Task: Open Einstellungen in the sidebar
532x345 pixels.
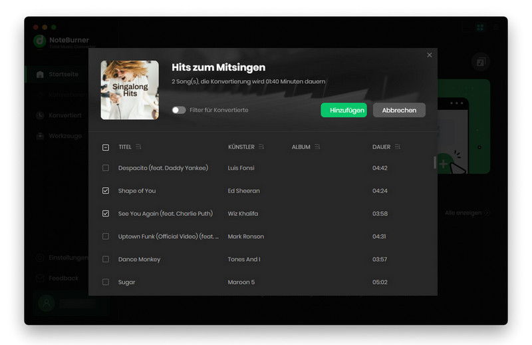Action: (x=68, y=258)
